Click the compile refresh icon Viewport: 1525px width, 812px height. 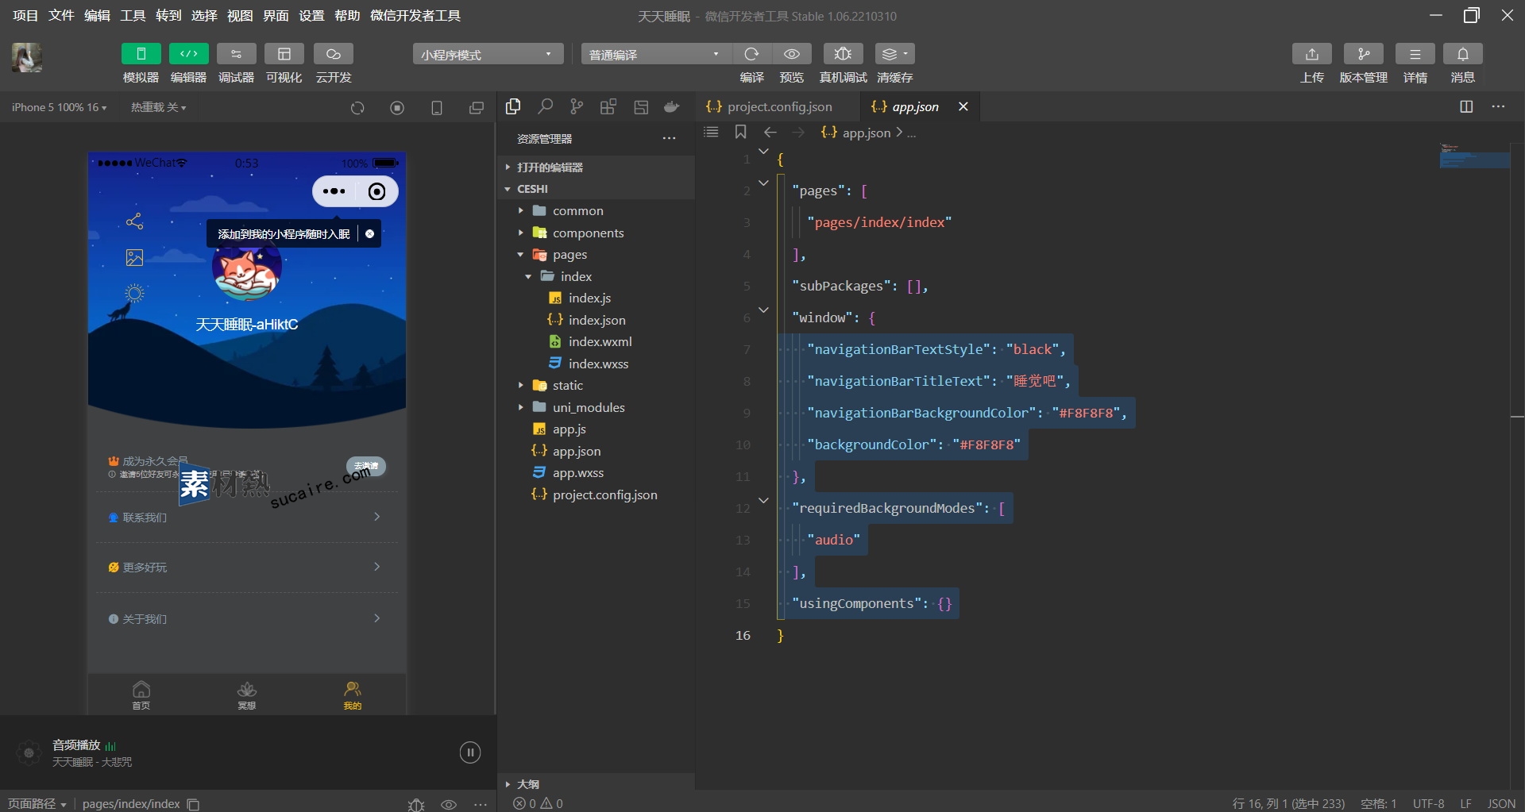pos(751,54)
